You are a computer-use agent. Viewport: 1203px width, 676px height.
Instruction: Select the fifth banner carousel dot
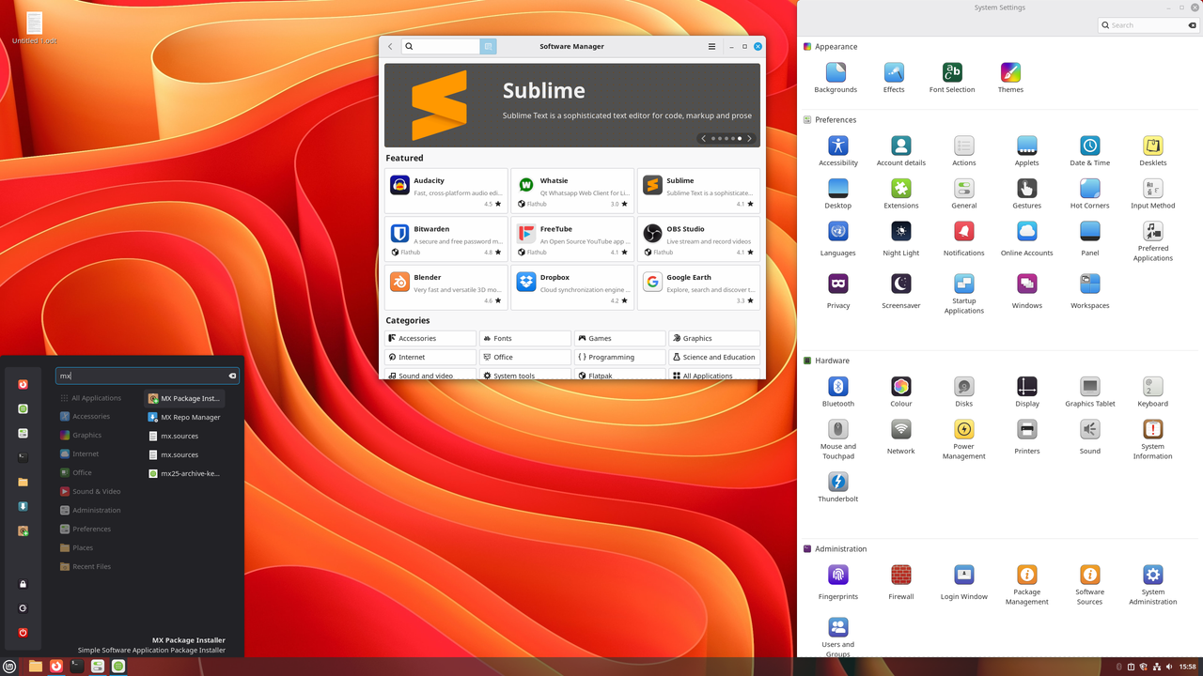pos(740,138)
